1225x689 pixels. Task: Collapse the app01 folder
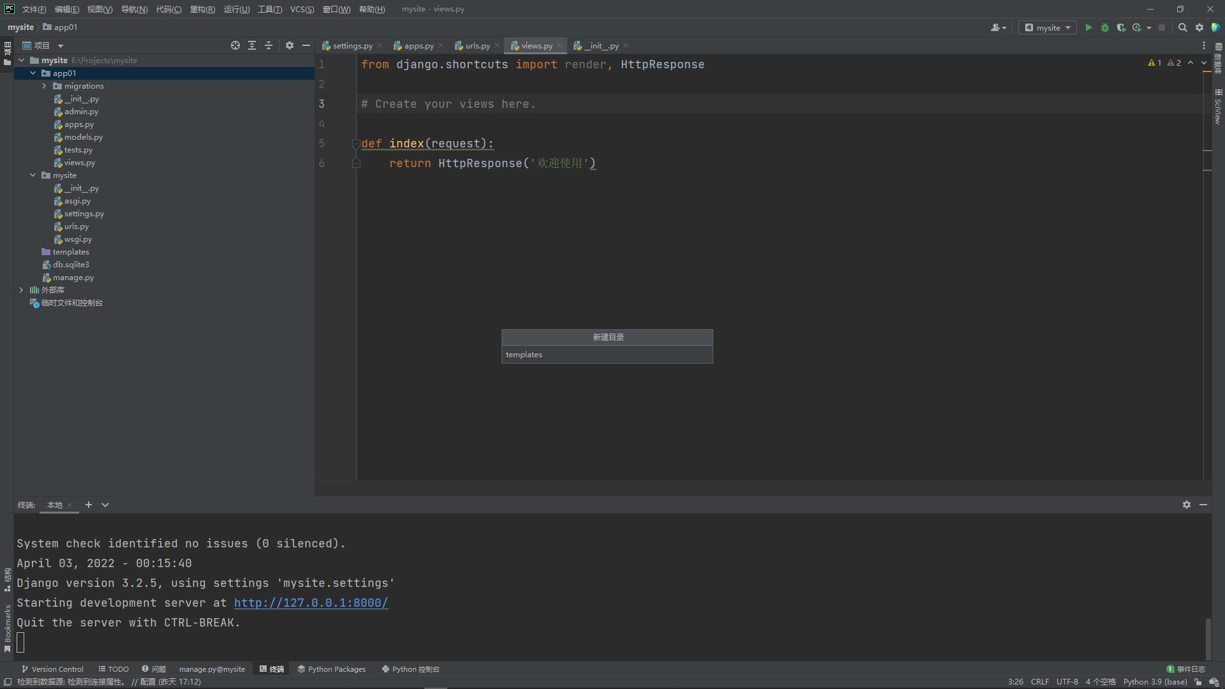click(33, 73)
